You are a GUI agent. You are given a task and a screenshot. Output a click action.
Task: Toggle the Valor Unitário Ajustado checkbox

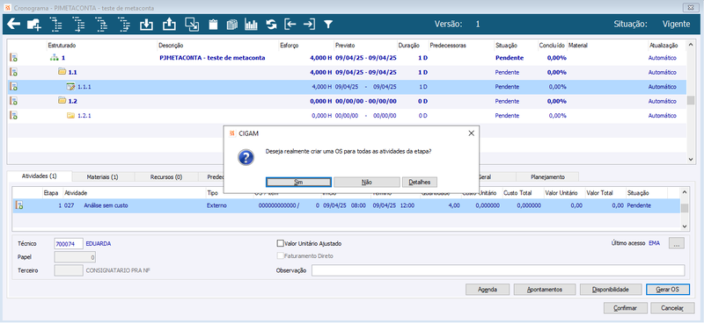coord(280,244)
